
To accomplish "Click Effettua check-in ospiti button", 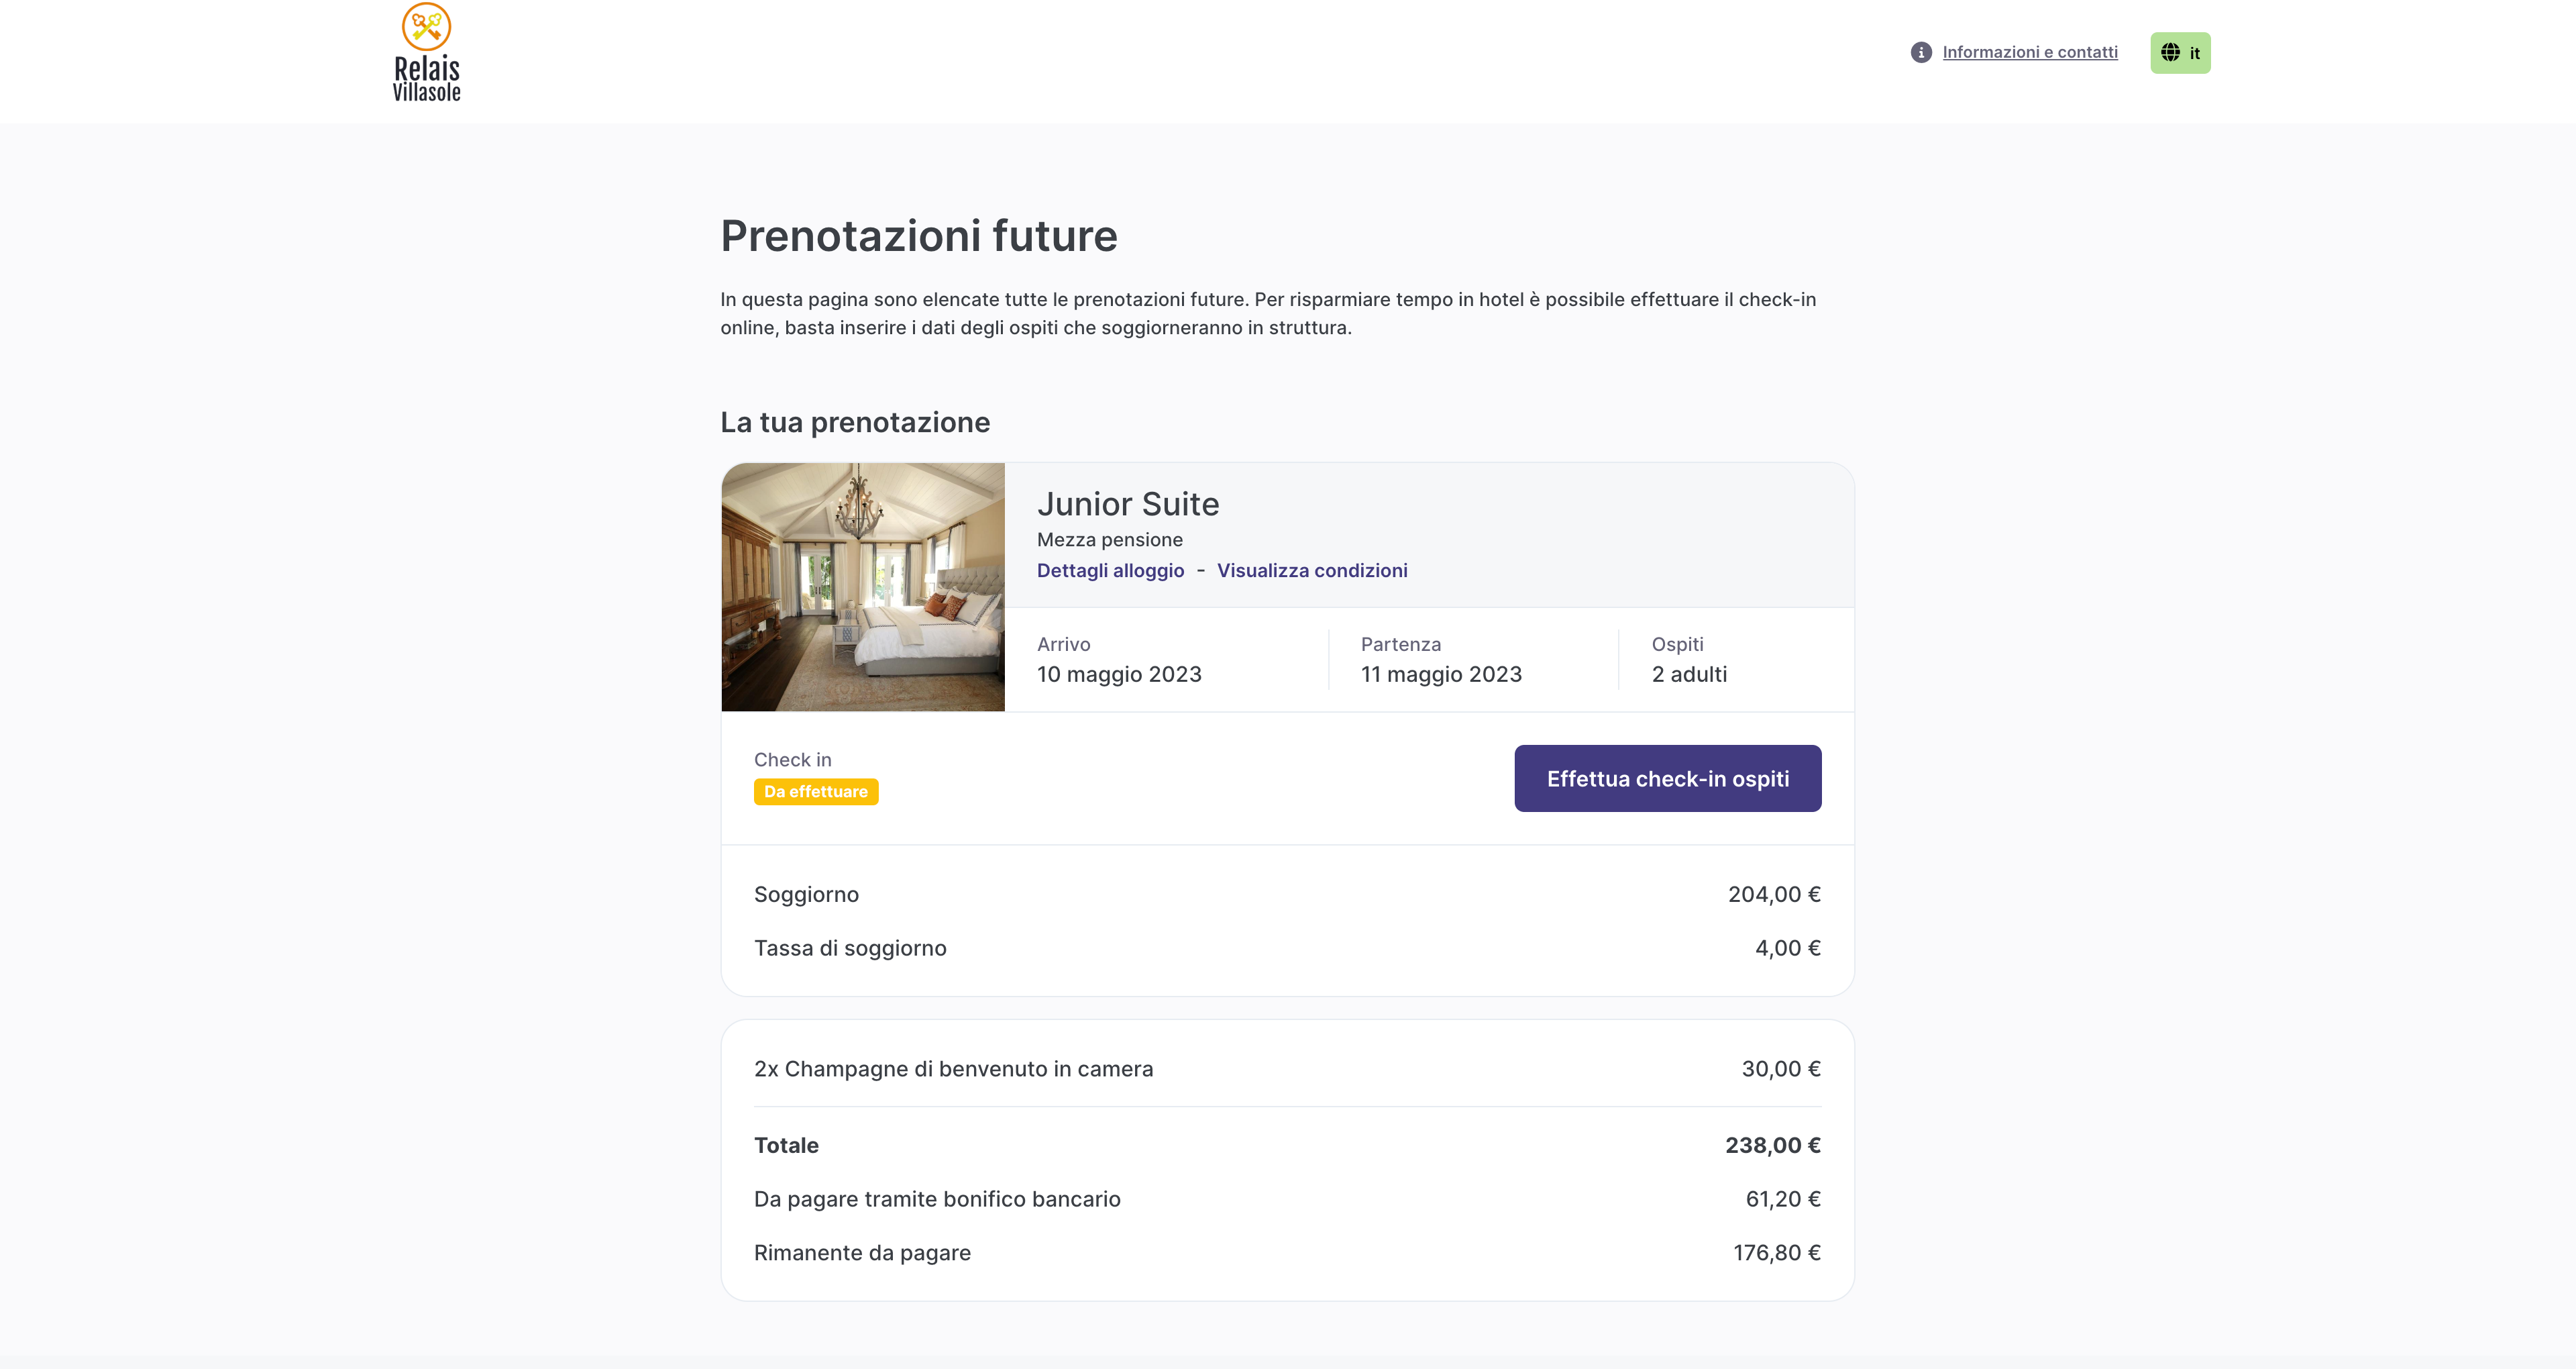I will tap(1667, 778).
